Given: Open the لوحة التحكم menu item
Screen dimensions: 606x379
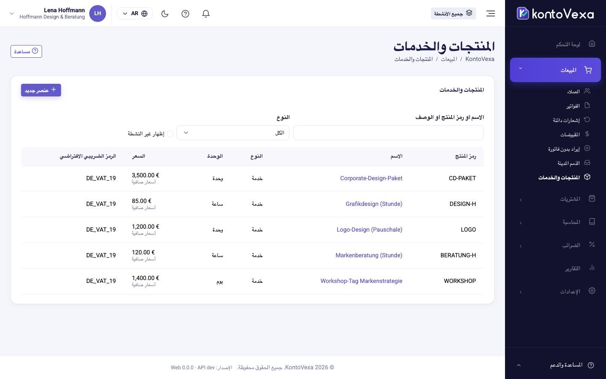Looking at the screenshot, I should click(x=568, y=44).
